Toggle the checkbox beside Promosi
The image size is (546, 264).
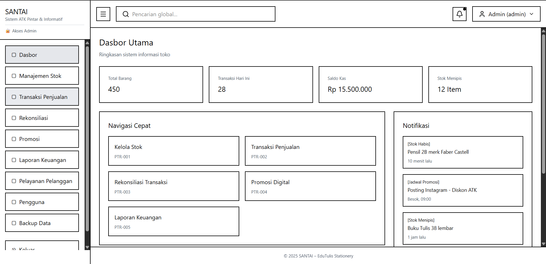click(x=13, y=139)
